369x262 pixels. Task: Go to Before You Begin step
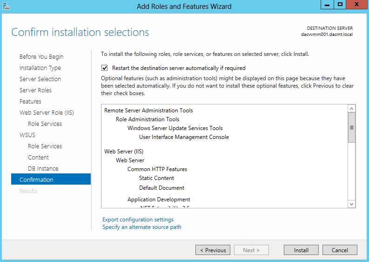point(41,56)
